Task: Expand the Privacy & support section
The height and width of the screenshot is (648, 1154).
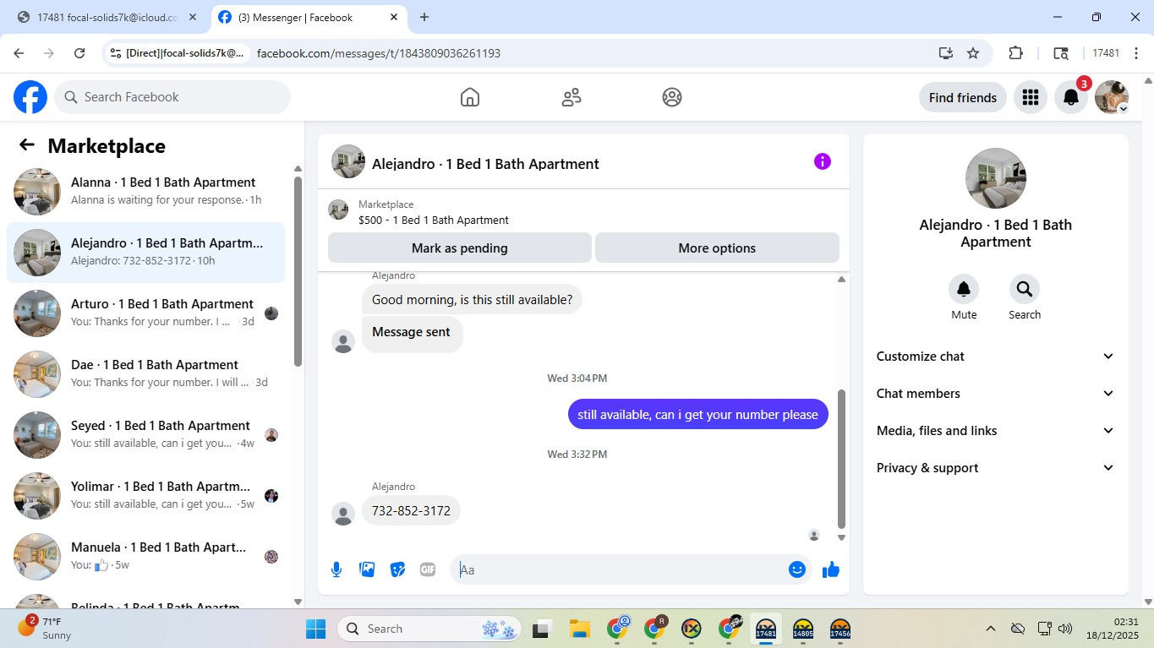Action: (x=996, y=468)
